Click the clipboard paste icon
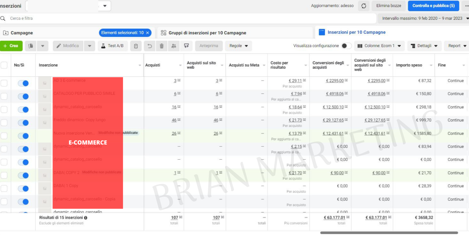Screen dimensions: 469x235 pyautogui.click(x=136, y=46)
